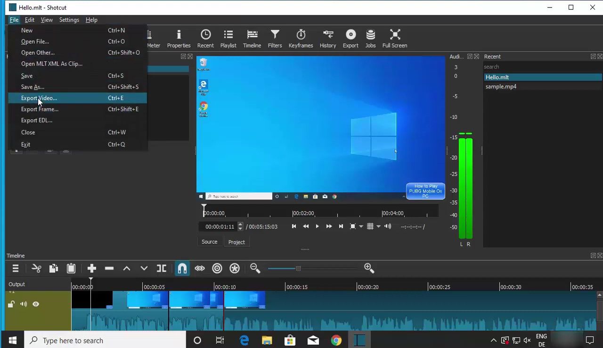Zoom in the timeline with magnifier
Viewport: 603px width, 348px height.
click(369, 268)
